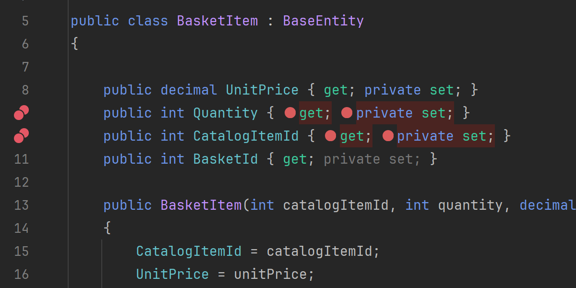Click the unitPrice value on line 16

coord(273,274)
